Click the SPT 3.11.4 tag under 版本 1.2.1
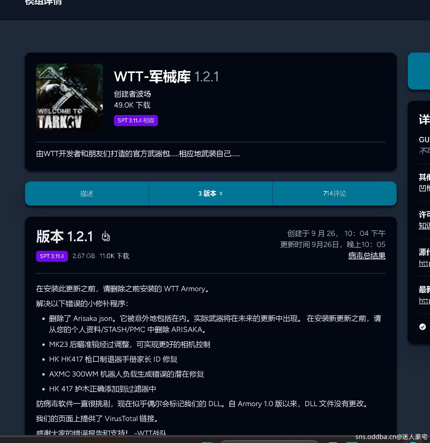430x443 pixels. pos(52,256)
